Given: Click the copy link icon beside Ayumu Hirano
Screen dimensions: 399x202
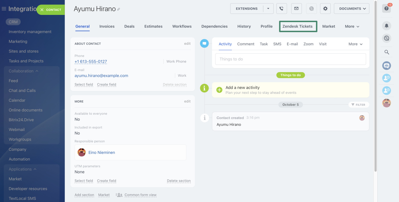Looking at the screenshot, I should click(x=118, y=10).
